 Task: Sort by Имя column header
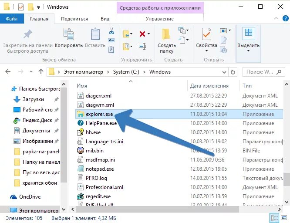(x=82, y=86)
